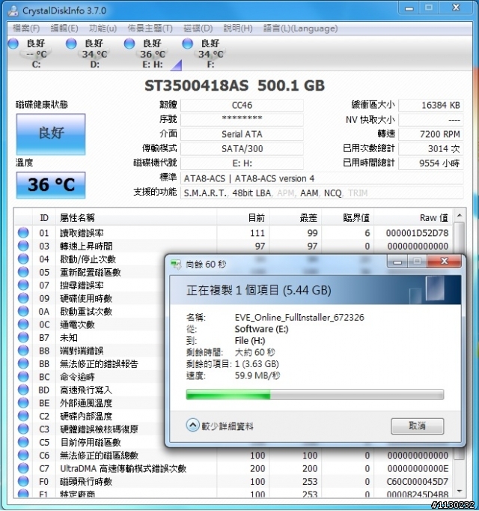This screenshot has width=479, height=511.
Task: Click status orb for BD 高速飛行寫入
Action: 23,390
